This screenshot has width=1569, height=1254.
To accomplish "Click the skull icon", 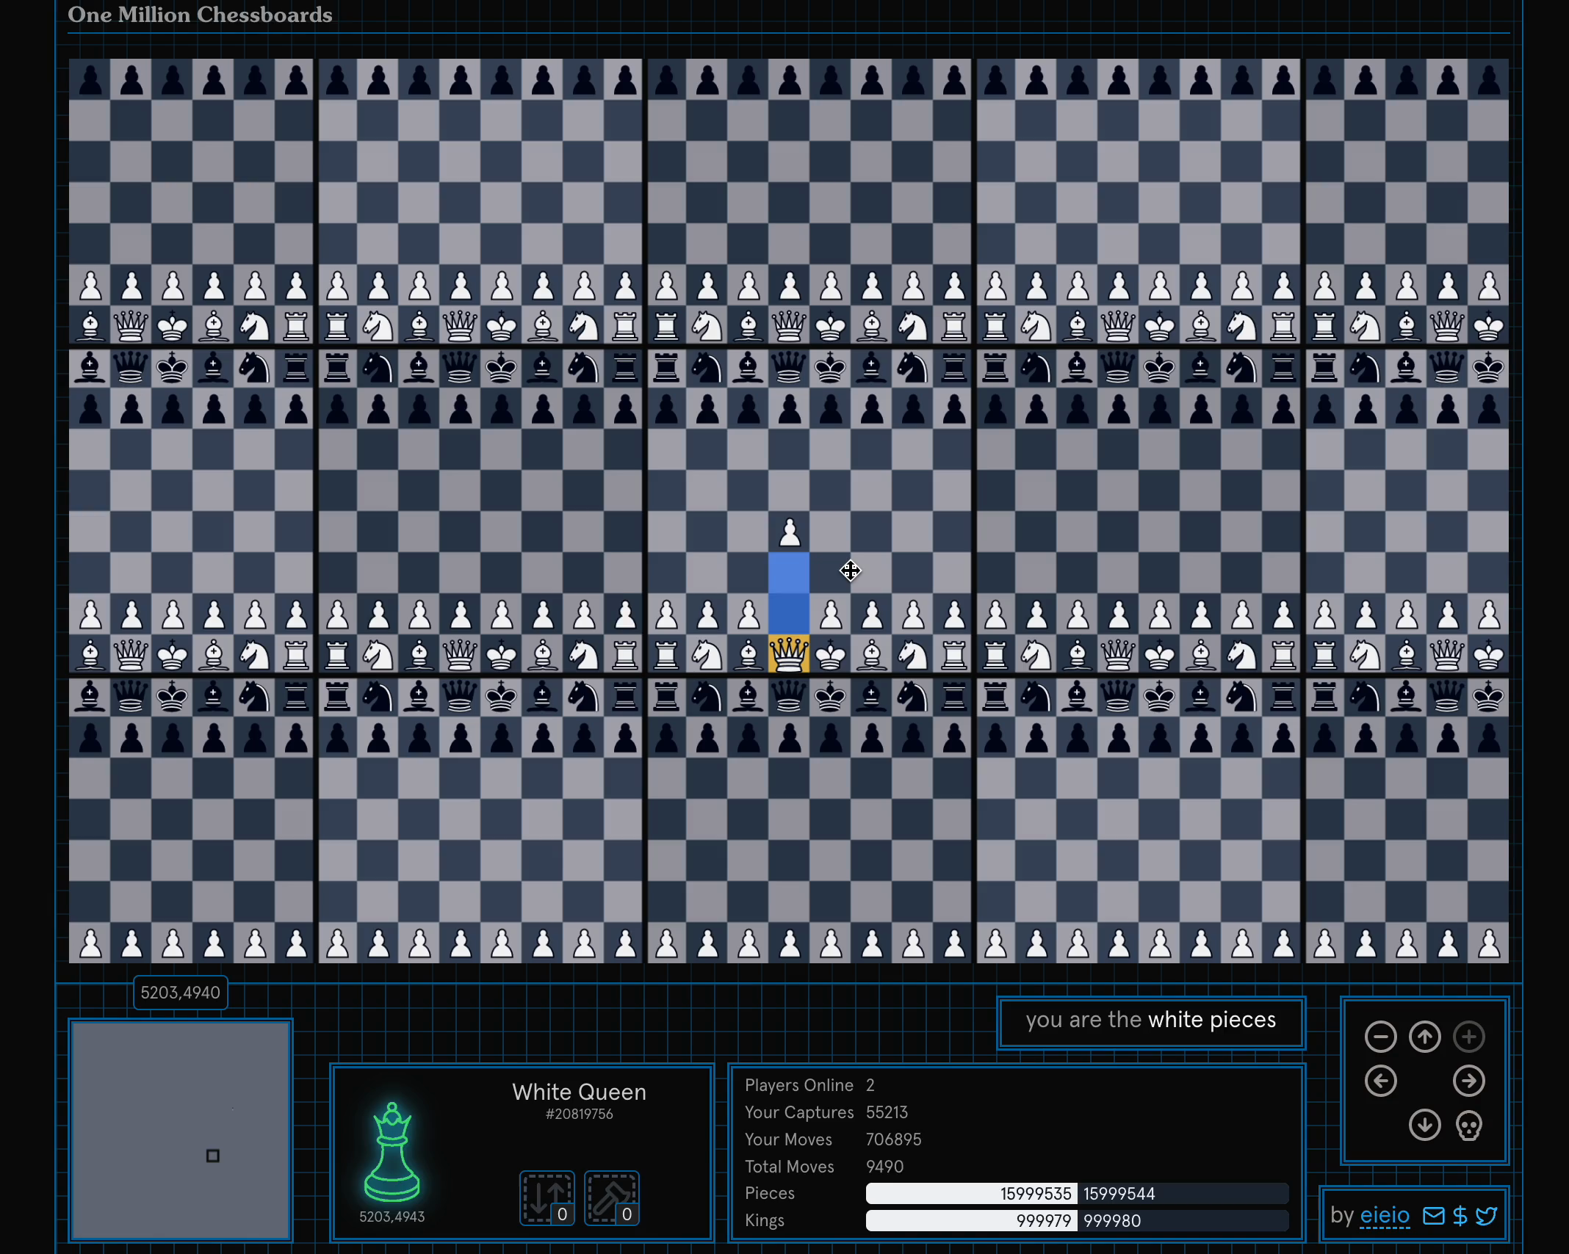I will tap(1468, 1126).
